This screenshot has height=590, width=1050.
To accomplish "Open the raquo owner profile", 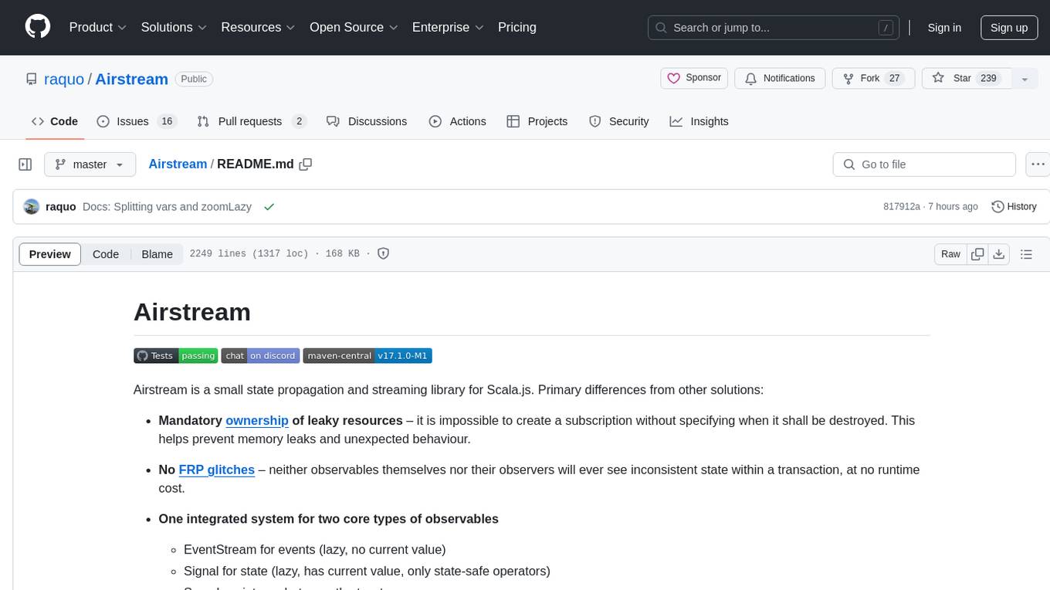I will click(x=64, y=79).
